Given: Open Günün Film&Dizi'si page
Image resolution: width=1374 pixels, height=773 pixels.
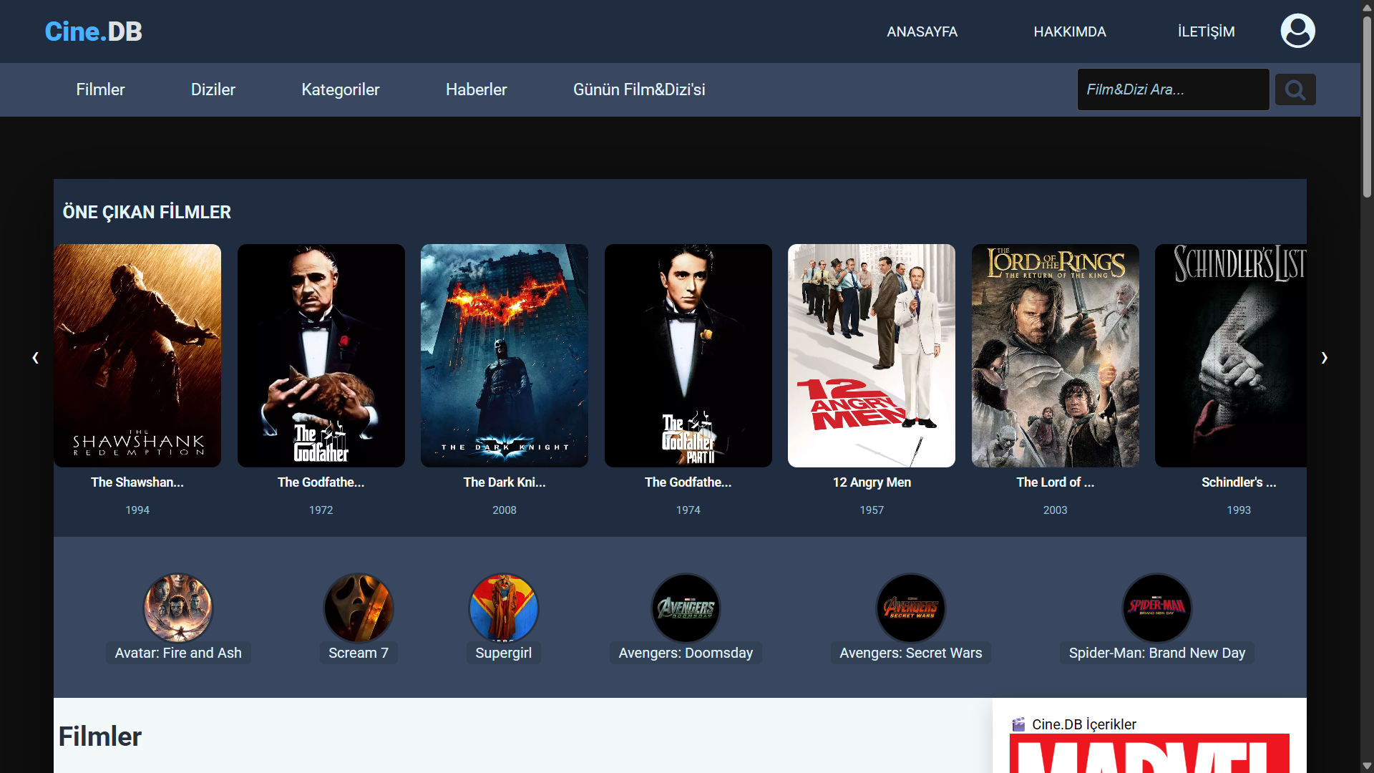Looking at the screenshot, I should click(638, 89).
